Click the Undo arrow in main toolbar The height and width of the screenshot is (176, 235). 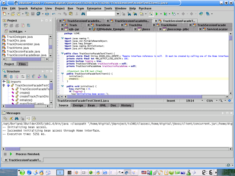[53, 14]
